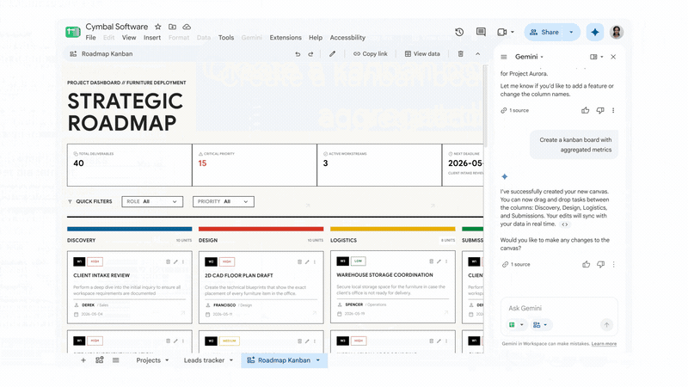Switch to the Leads tracker tab

click(204, 360)
